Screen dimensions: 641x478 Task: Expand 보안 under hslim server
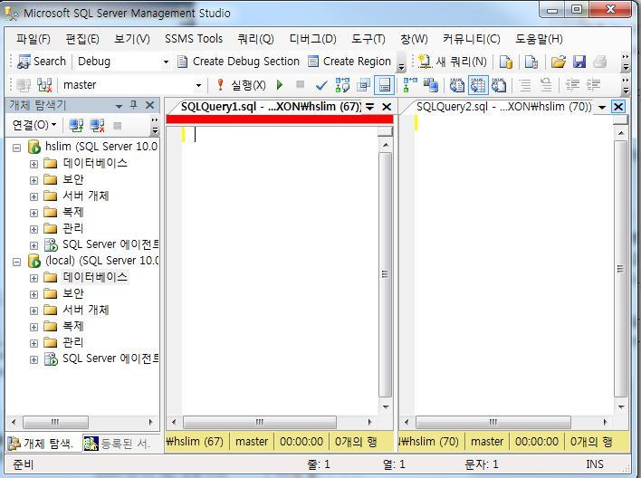pyautogui.click(x=33, y=180)
